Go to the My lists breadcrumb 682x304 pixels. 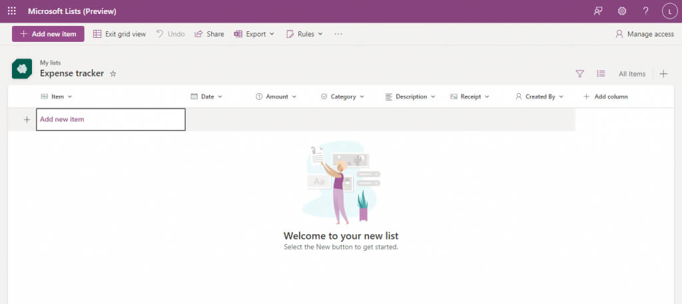click(x=51, y=63)
